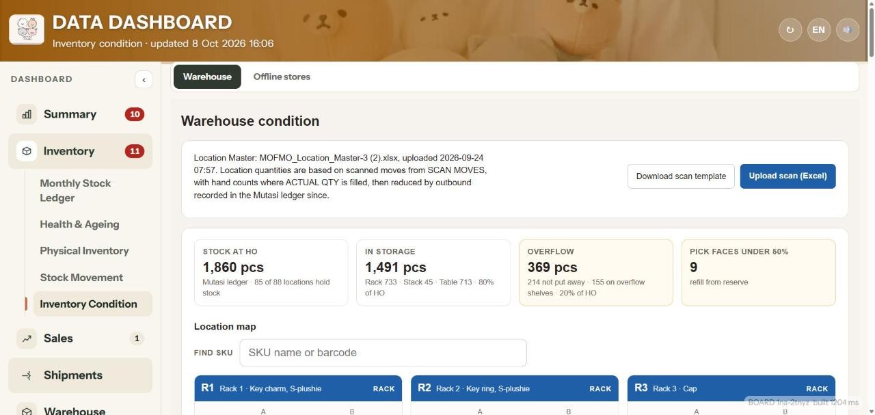Click the Sales trend arrow icon
This screenshot has height=415, width=875.
pos(27,338)
